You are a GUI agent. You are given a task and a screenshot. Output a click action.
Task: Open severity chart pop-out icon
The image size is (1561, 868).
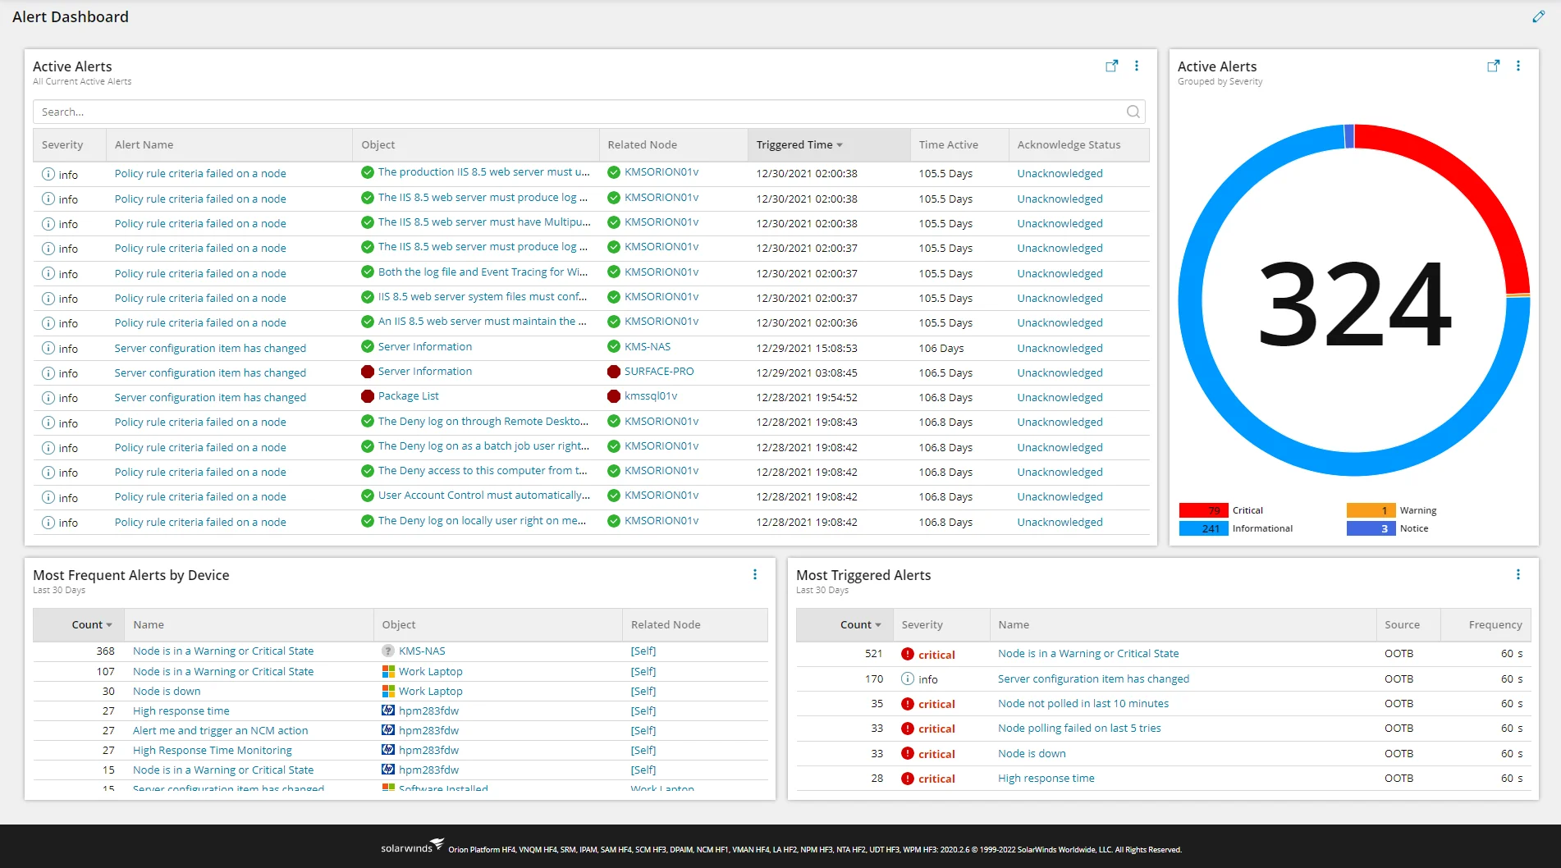(1493, 66)
